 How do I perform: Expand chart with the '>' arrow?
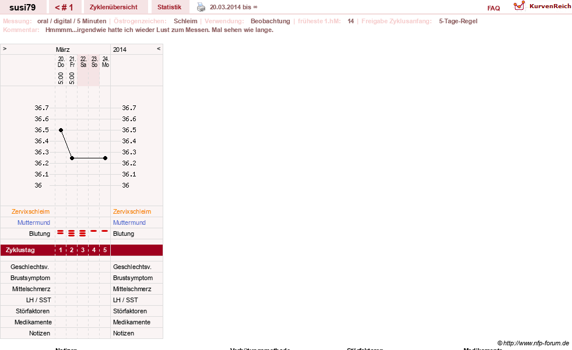pos(5,48)
